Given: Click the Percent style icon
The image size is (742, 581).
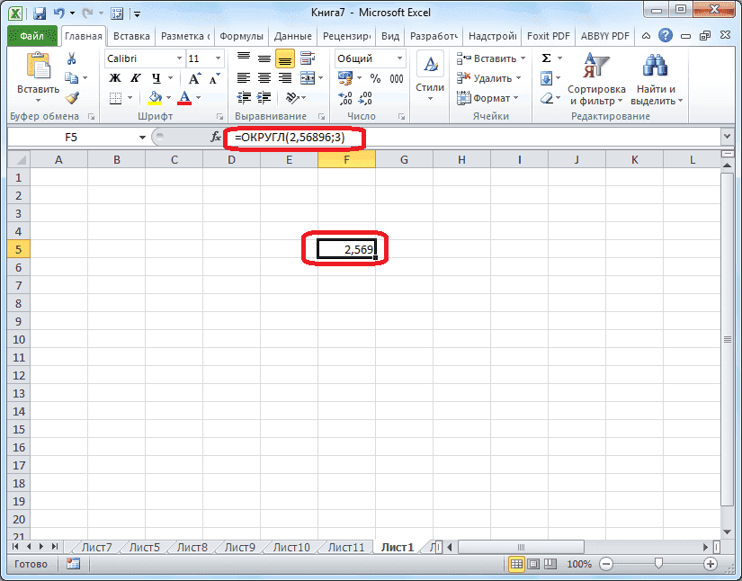Looking at the screenshot, I should point(376,79).
